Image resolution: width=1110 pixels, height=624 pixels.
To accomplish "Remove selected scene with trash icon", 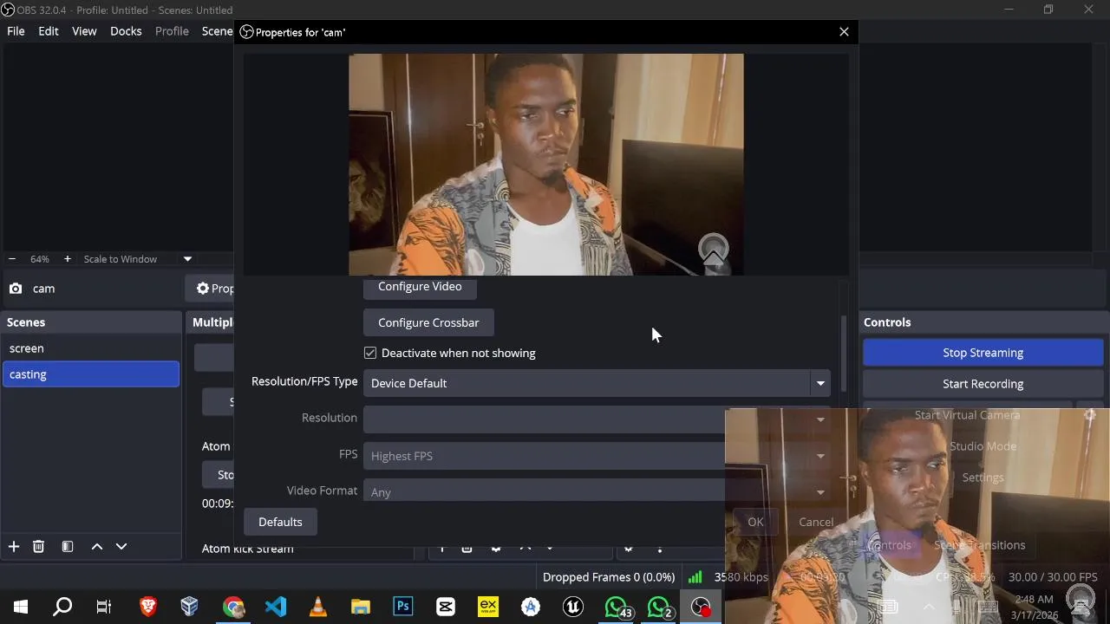I will tap(38, 546).
